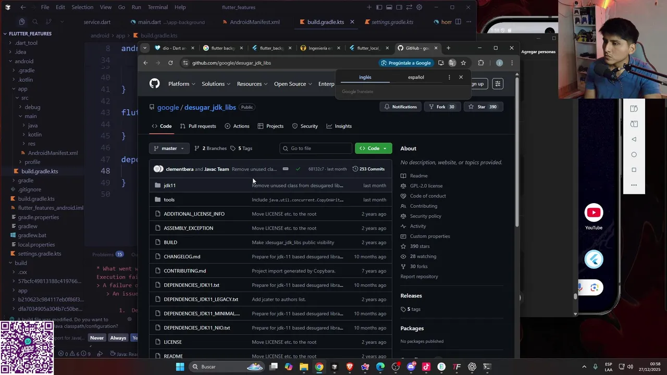667x375 pixels.
Task: Click install app icon in address bar
Action: pos(441,63)
